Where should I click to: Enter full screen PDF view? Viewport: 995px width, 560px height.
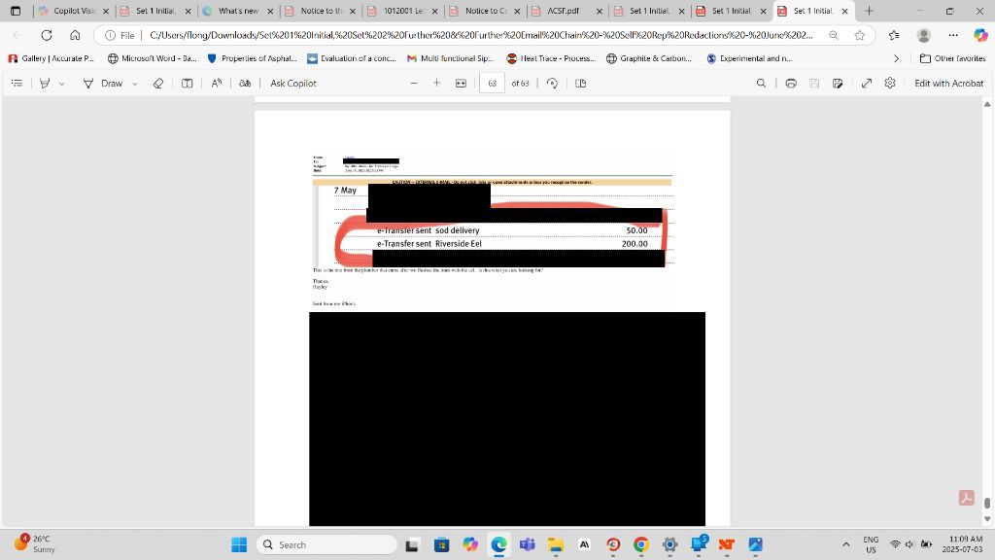(866, 84)
